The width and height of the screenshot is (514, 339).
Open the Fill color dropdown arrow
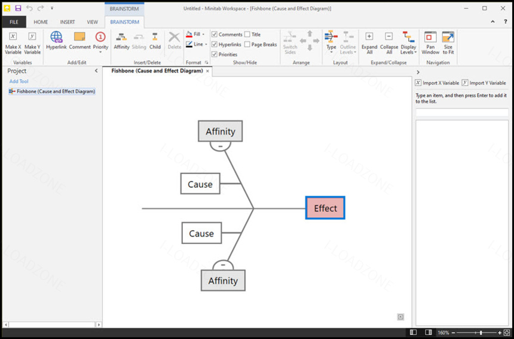[203, 35]
